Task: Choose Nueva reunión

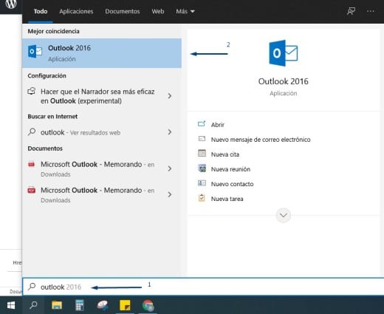Action: [230, 169]
